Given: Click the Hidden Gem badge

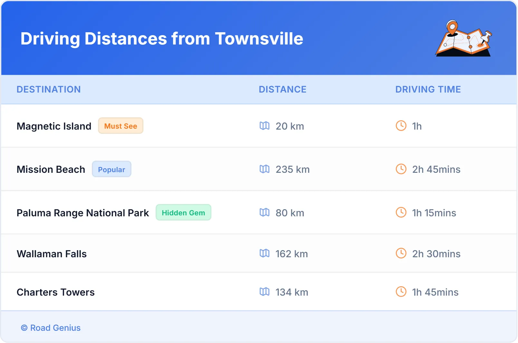Looking at the screenshot, I should point(183,212).
